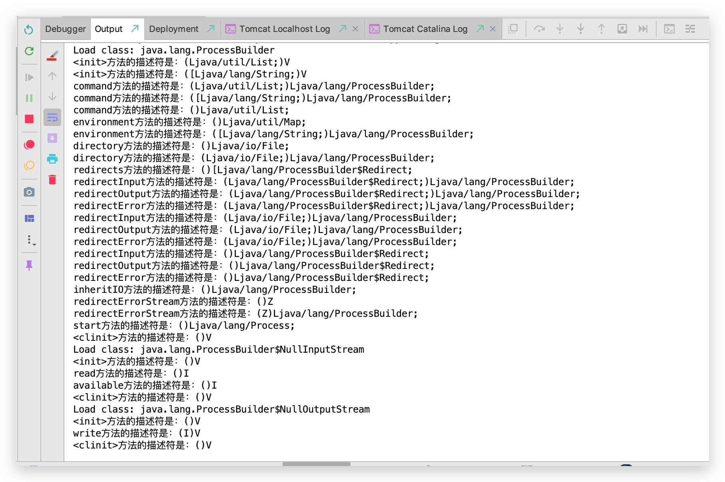Take a thread dump with camera icon
The height and width of the screenshot is (482, 725).
(29, 192)
